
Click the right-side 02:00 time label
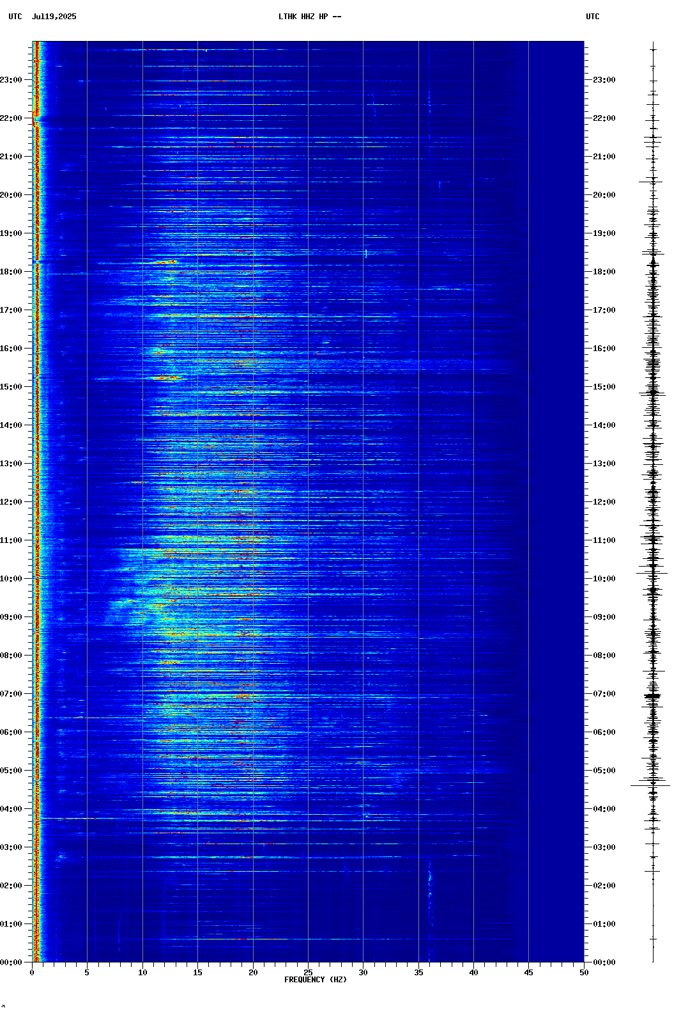coord(604,886)
